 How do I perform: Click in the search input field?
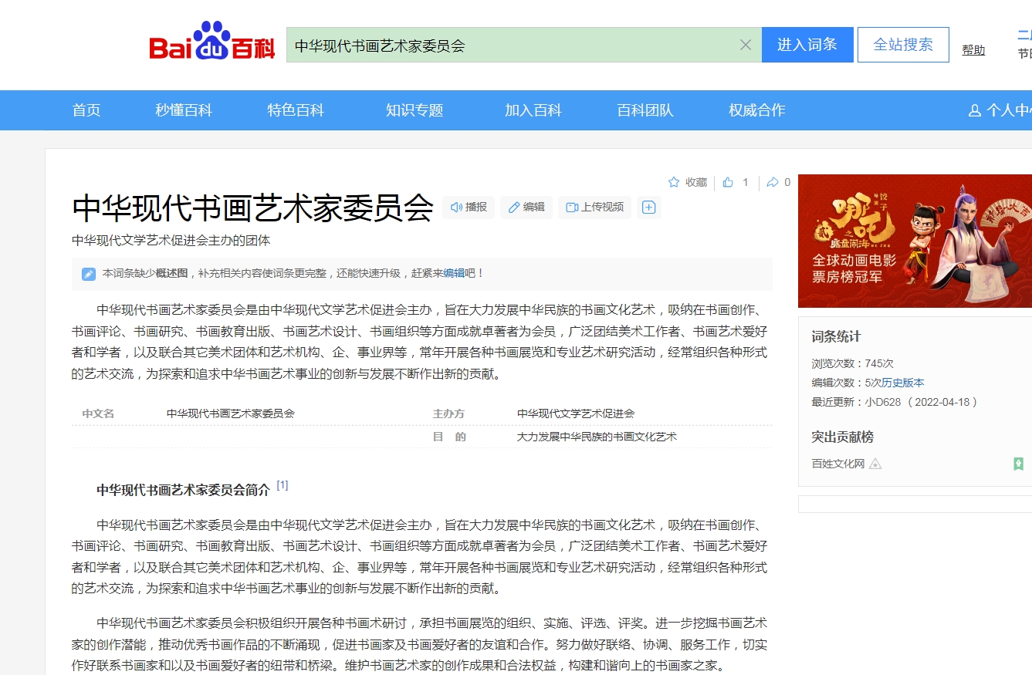509,45
